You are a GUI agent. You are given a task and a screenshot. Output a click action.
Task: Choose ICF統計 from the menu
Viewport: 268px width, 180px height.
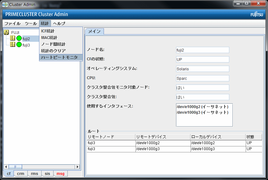click(61, 31)
